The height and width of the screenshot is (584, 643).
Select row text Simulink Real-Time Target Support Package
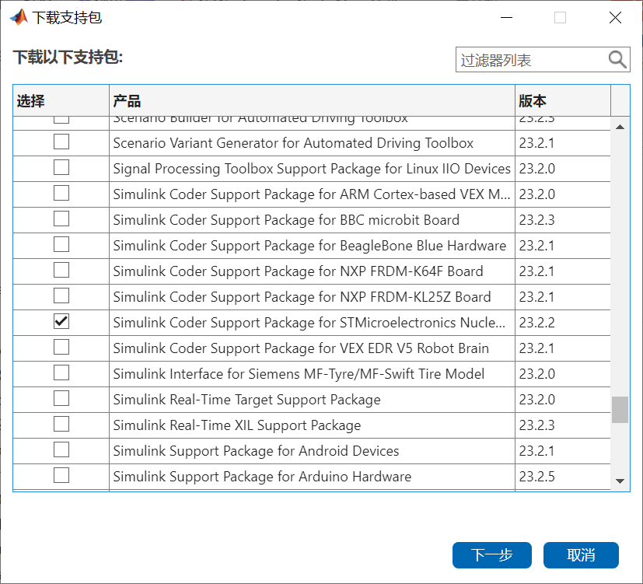pos(247,400)
